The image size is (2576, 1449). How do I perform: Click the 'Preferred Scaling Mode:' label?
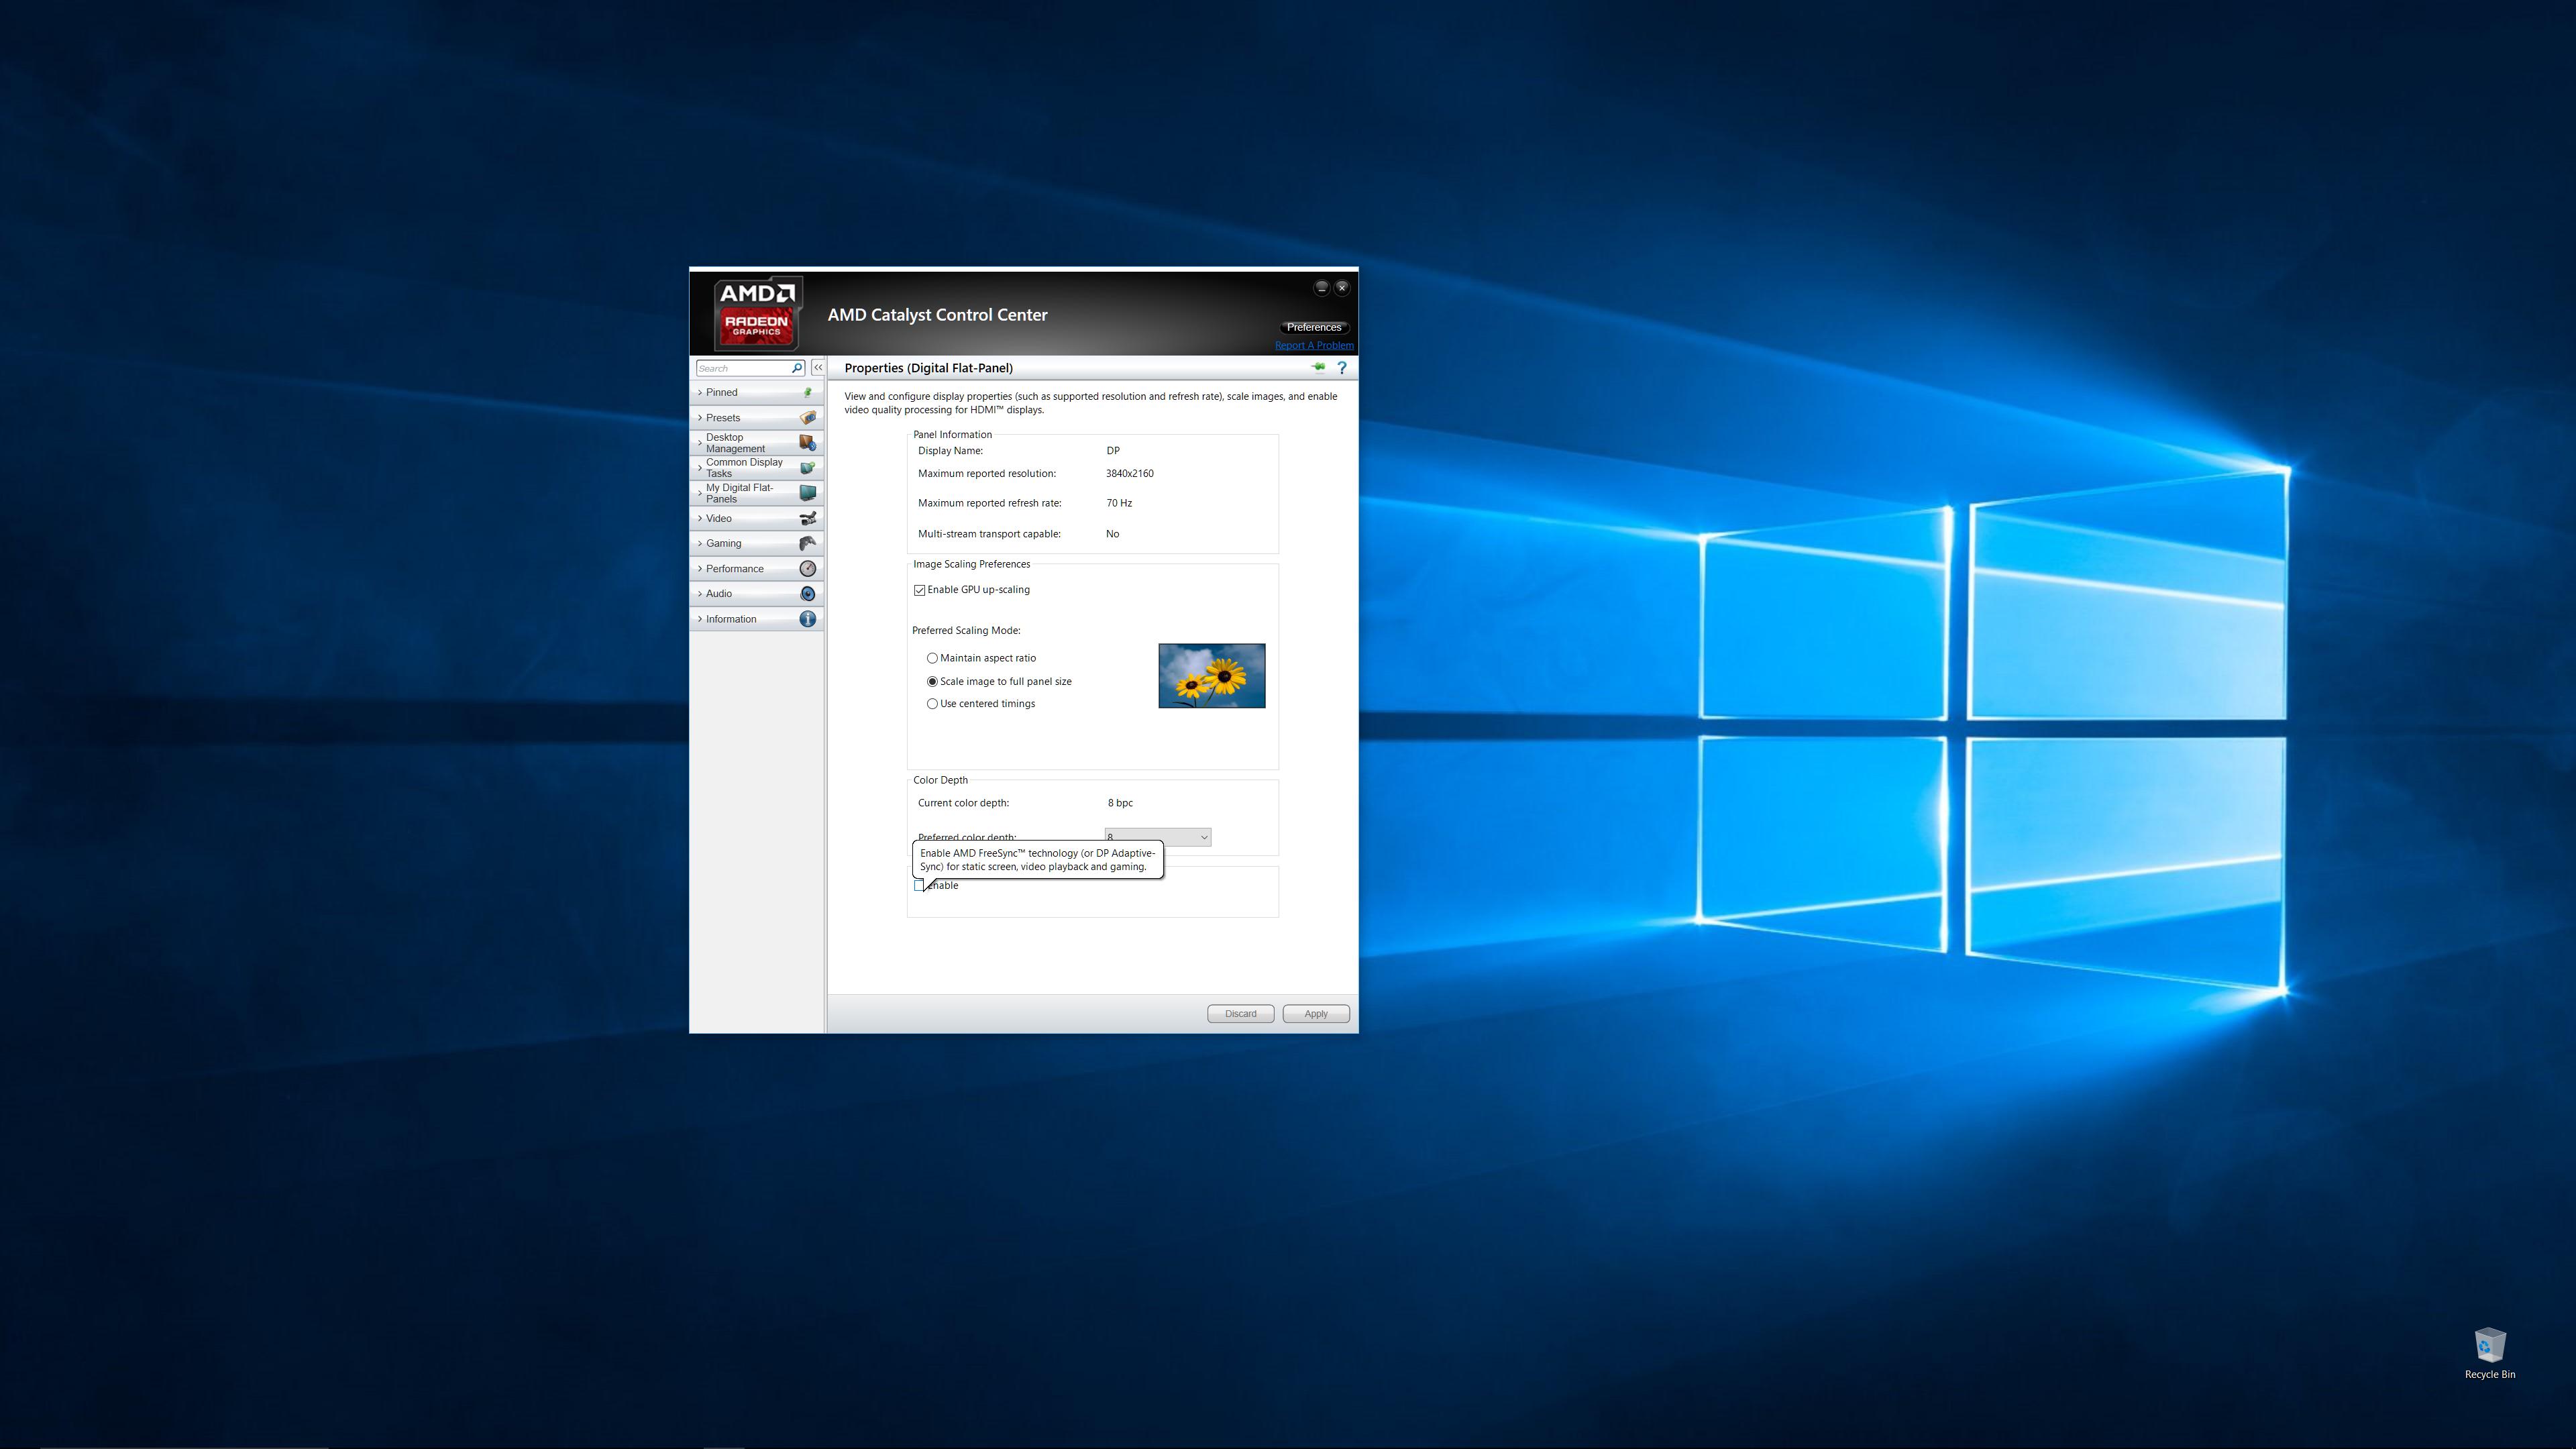(x=966, y=631)
